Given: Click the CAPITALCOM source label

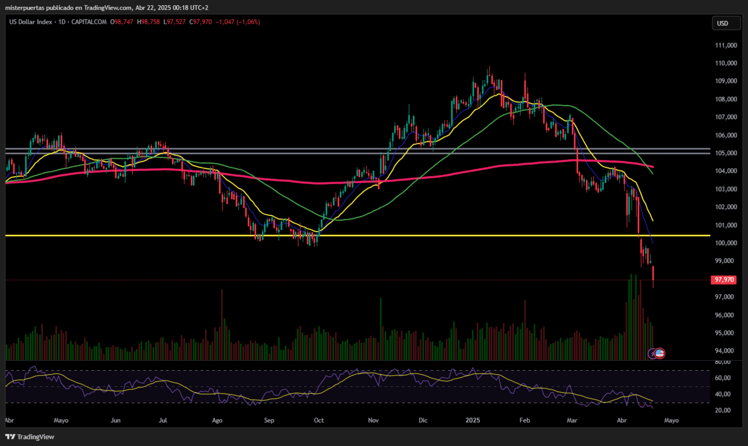Looking at the screenshot, I should pos(89,22).
